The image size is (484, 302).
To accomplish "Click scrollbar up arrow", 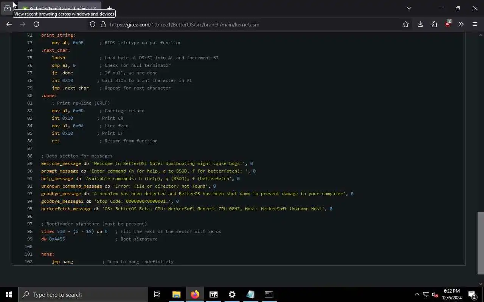I will 481,35.
